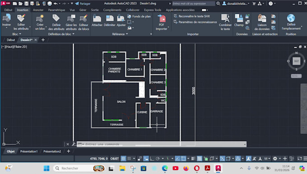The image size is (307, 174).
Task: Open quick access toolbar customize dropdown
Action: pyautogui.click(x=72, y=4)
